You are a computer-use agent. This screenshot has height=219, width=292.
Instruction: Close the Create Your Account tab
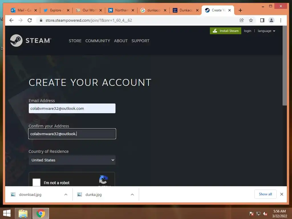click(230, 10)
